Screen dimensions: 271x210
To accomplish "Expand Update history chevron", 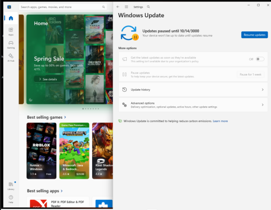I will coord(263,90).
